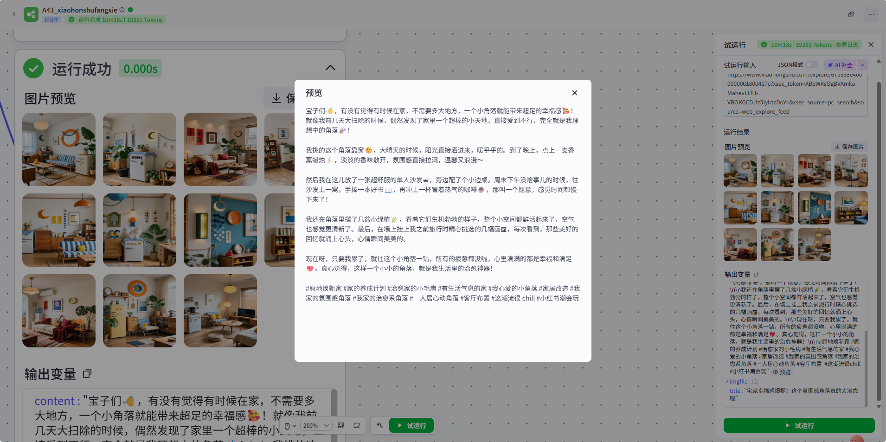
Task: Click the 预览中 status tag
Action: coord(51,19)
